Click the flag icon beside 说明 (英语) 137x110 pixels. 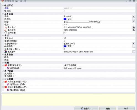click(8, 68)
